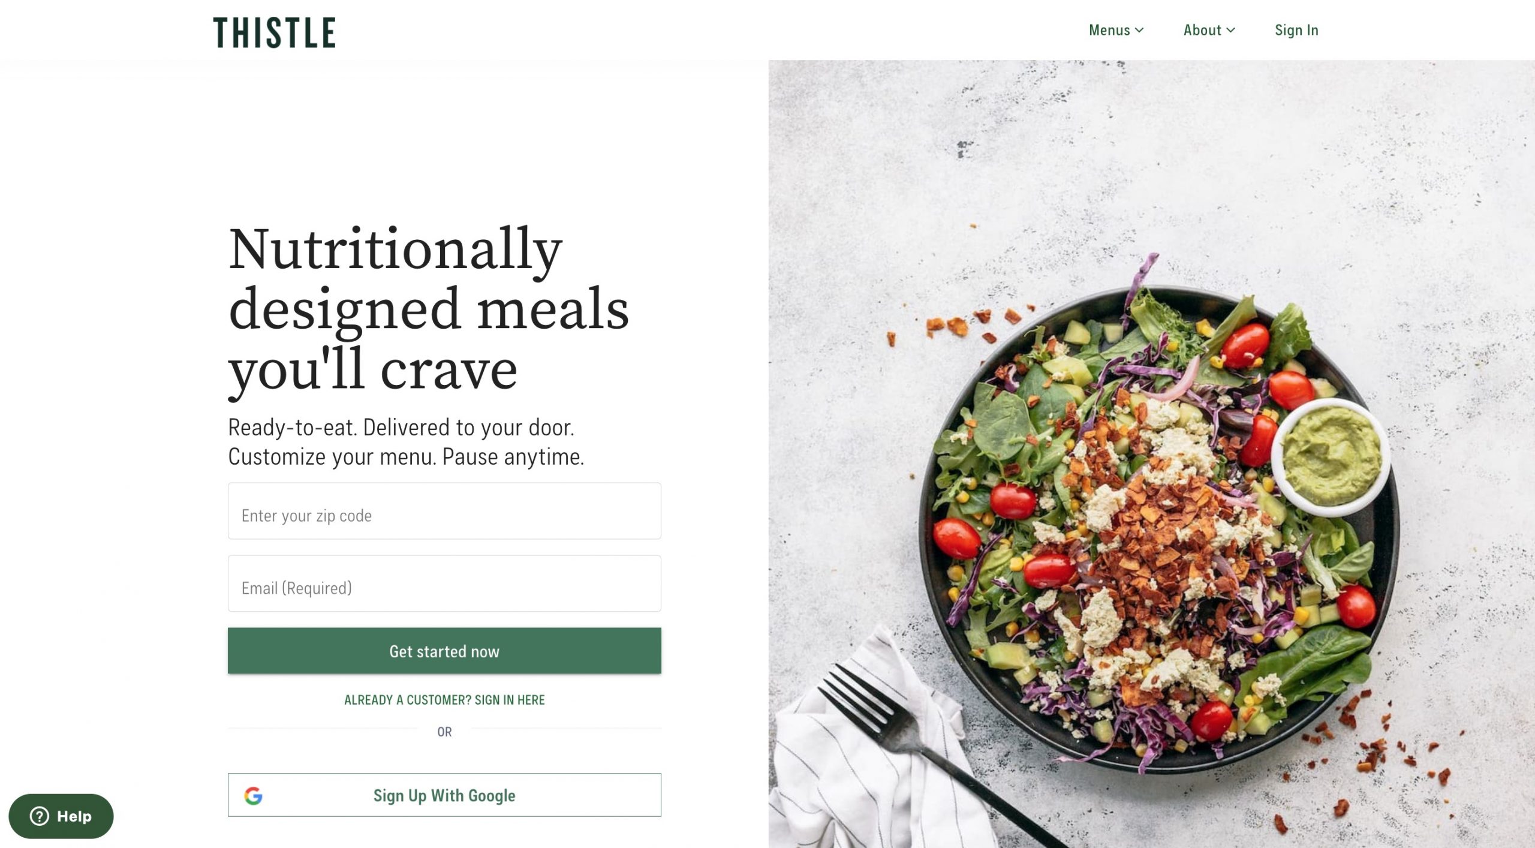The image size is (1535, 848).
Task: Open the Help chat widget
Action: coord(61,816)
